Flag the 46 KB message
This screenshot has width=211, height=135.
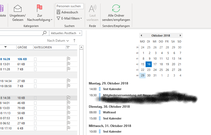(68, 103)
